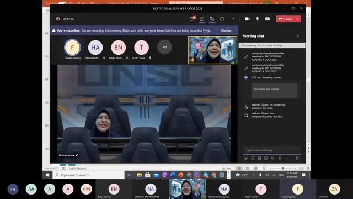Select the ZA participant tile at bottom
353x199 pixels.
point(335,189)
